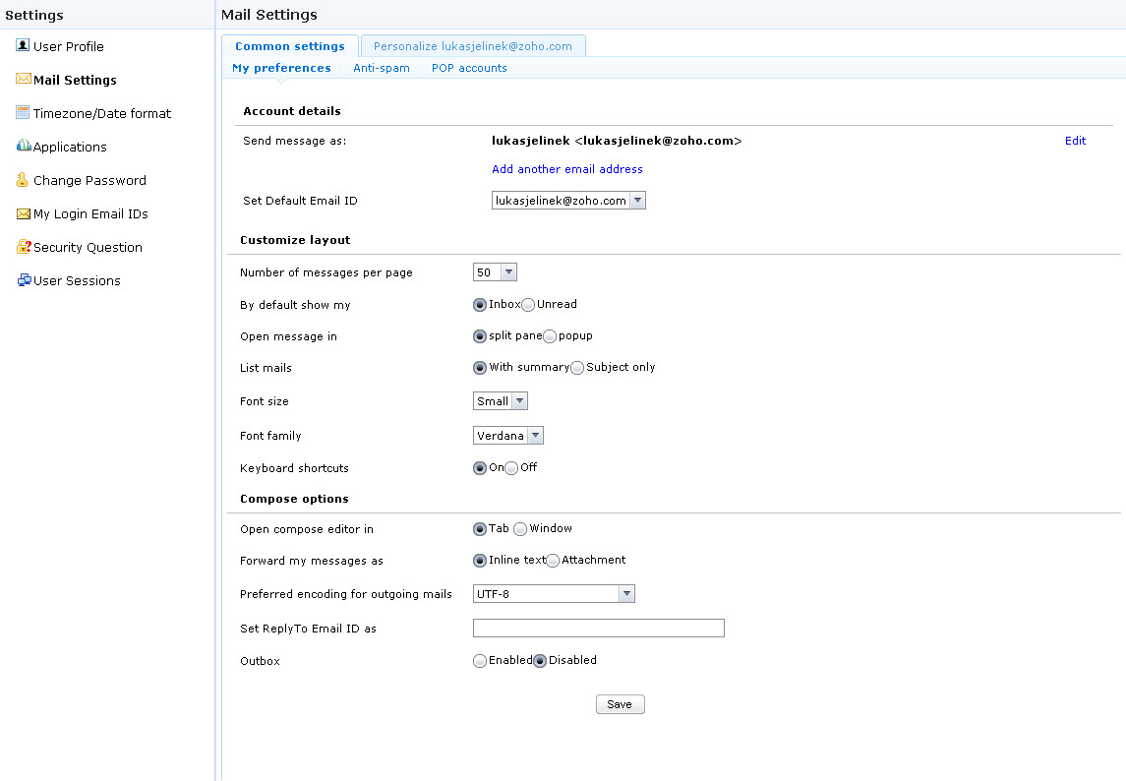Open Preferred encoding dropdown showing UTF-8
Image resolution: width=1126 pixels, height=781 pixels.
(554, 594)
